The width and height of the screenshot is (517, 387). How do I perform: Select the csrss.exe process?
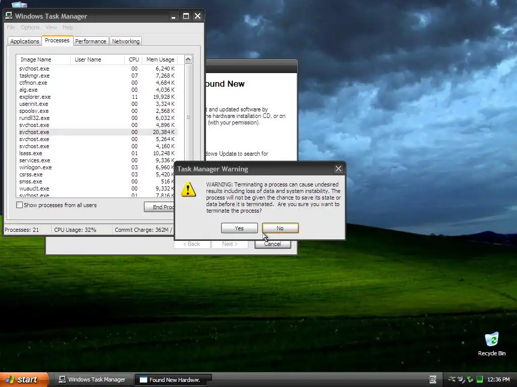click(96, 174)
